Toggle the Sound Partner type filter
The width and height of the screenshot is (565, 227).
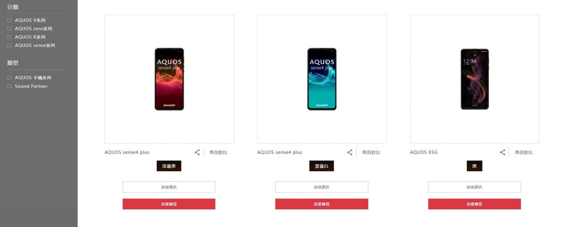point(10,86)
